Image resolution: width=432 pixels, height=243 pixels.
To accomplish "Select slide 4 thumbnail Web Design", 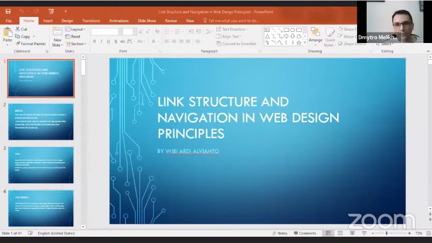I will click(x=41, y=208).
